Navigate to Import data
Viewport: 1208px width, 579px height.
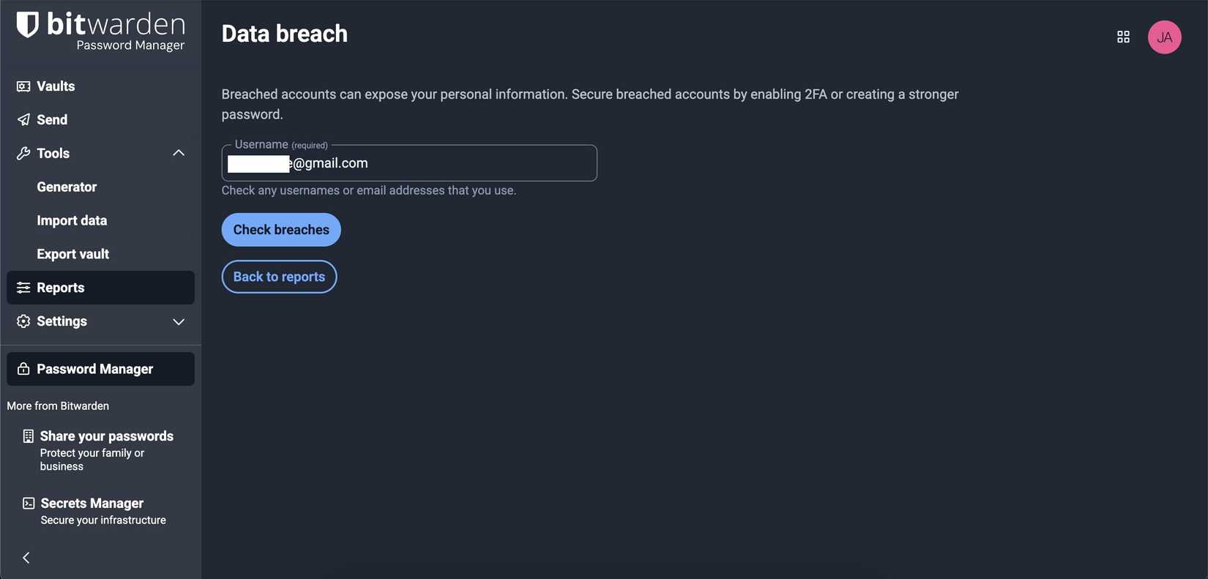(x=72, y=220)
